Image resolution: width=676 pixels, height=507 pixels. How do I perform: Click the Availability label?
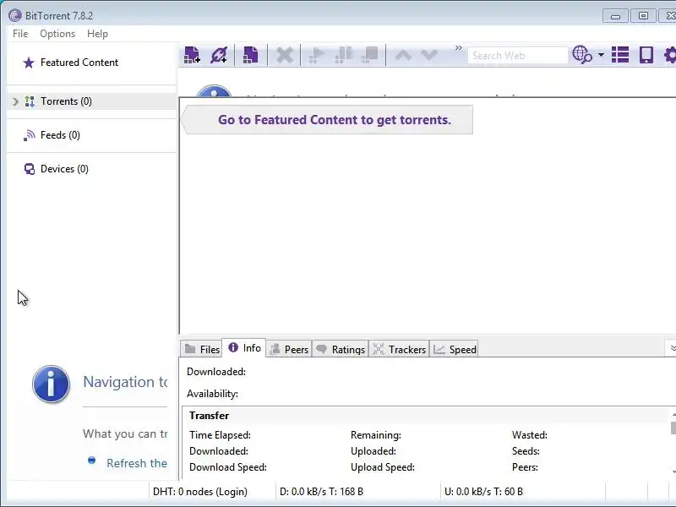pos(213,394)
